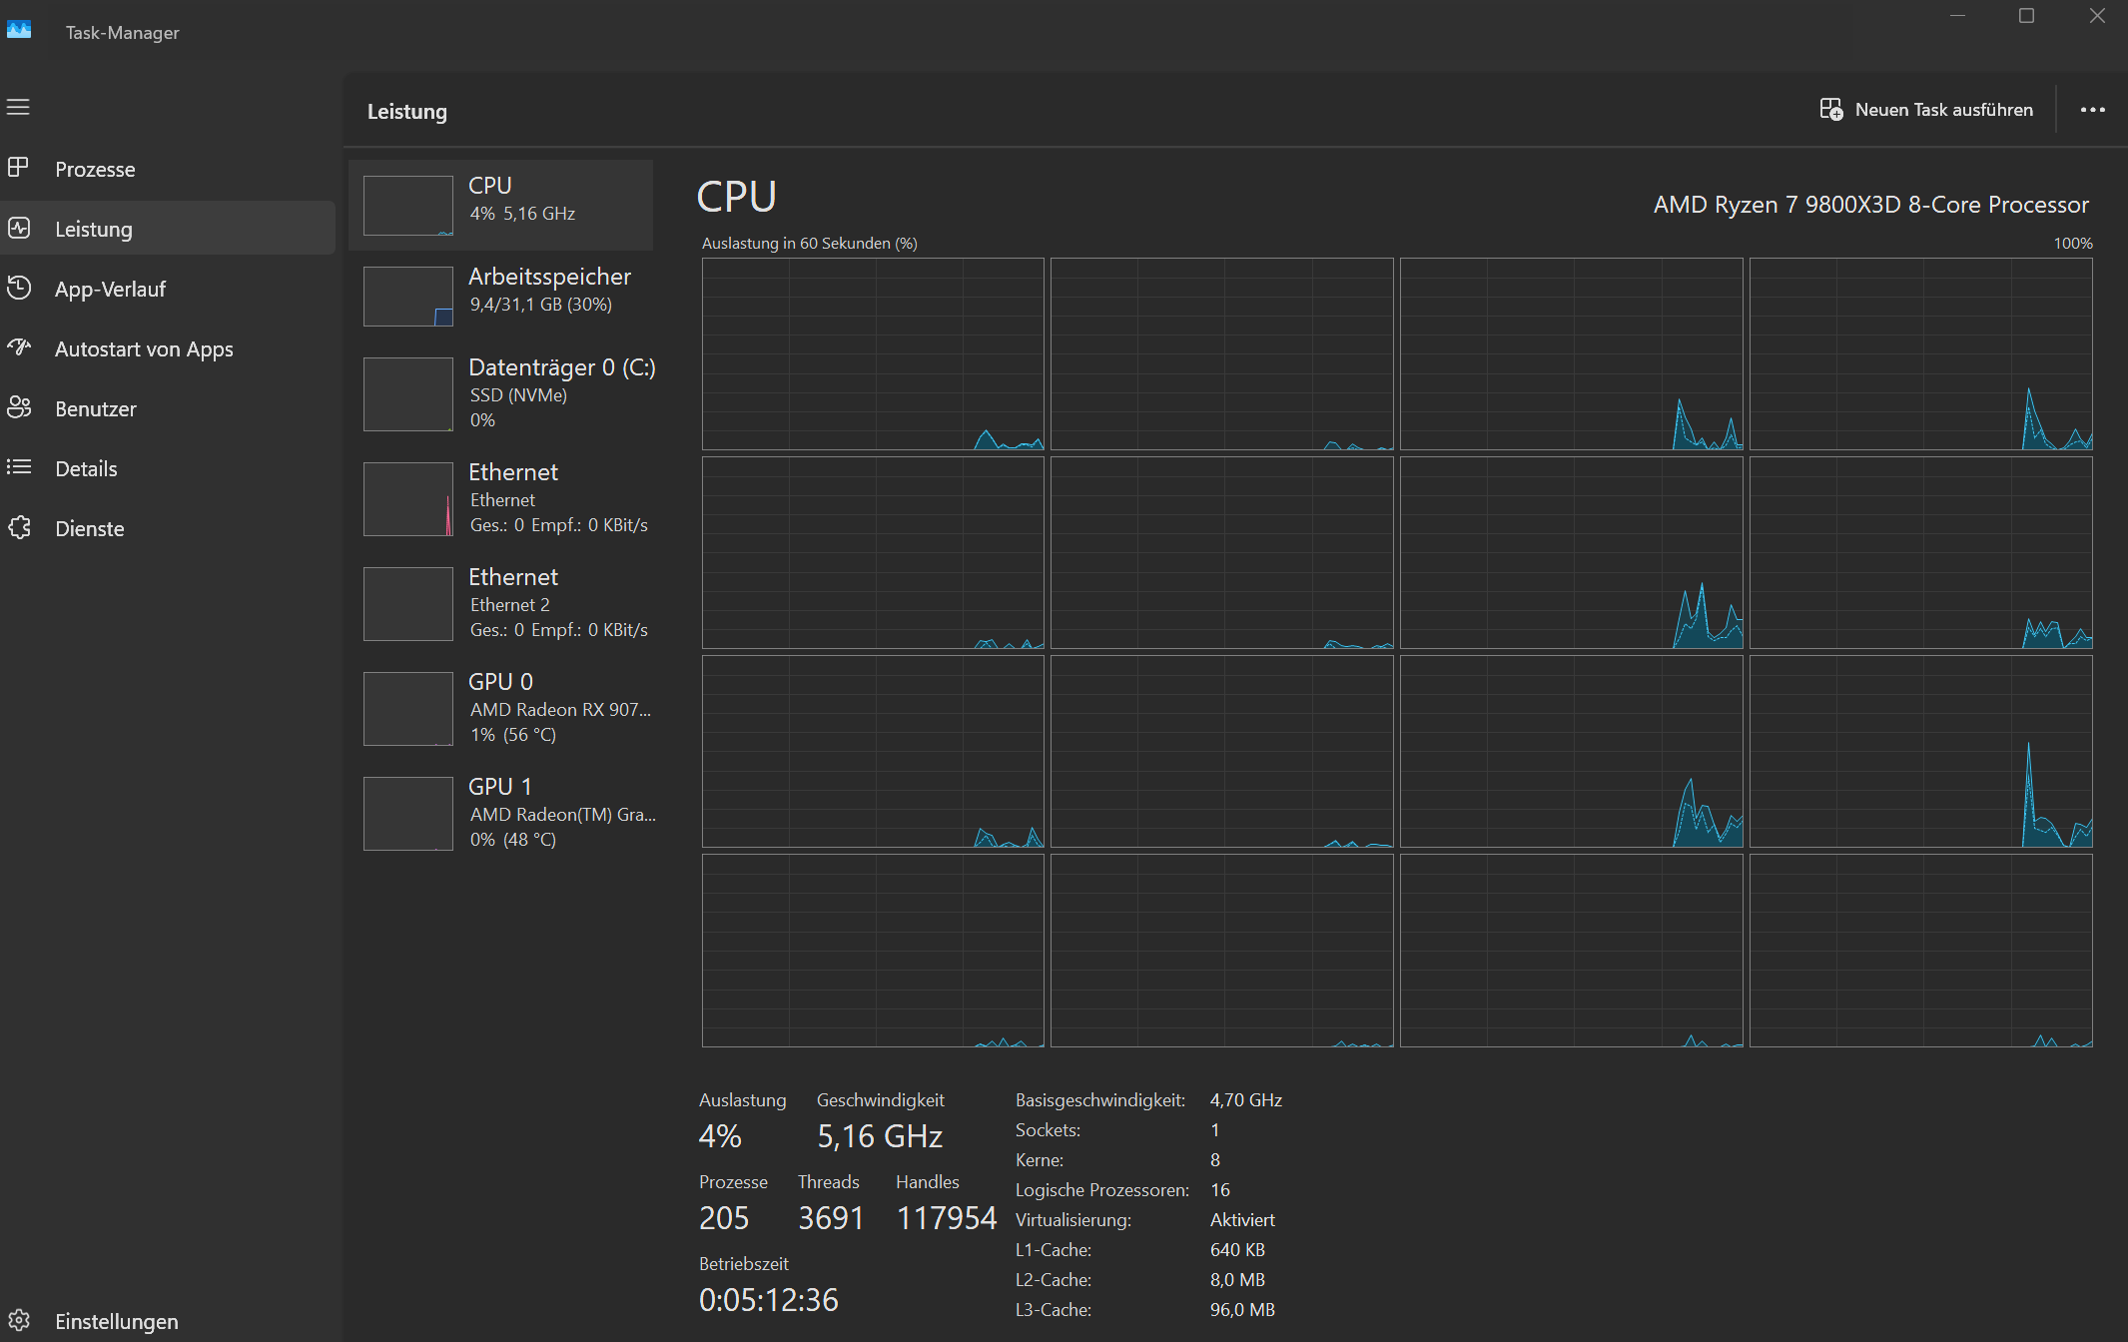Open the Details page
Viewport: 2128px width, 1342px height.
(x=168, y=468)
